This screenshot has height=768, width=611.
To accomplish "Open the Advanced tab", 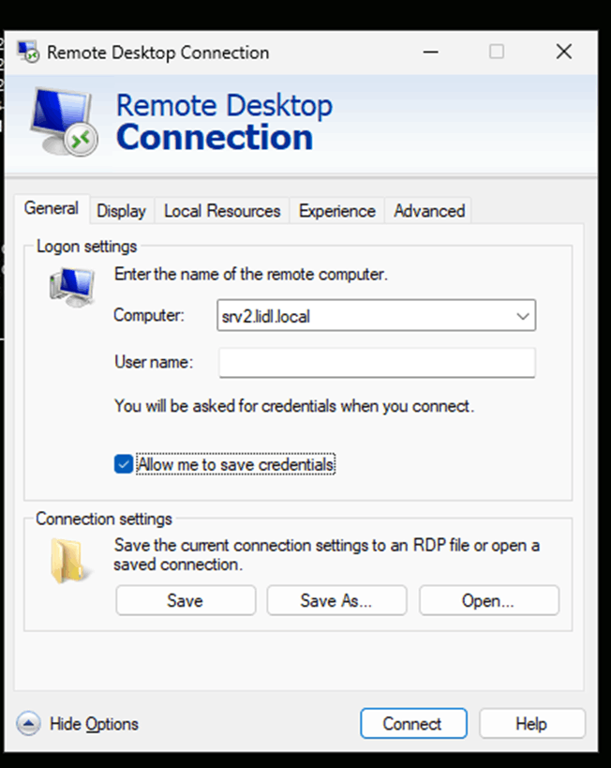I will tap(429, 211).
